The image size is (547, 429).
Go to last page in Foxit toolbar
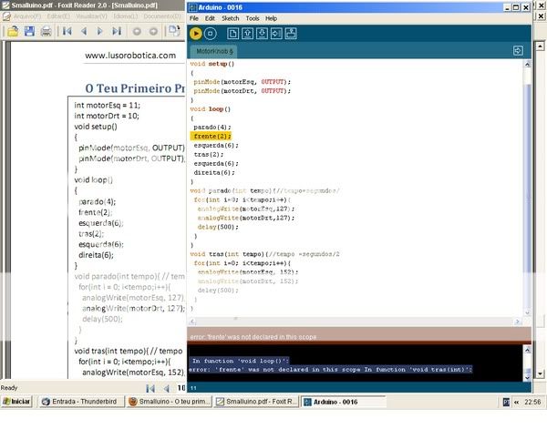pos(117,31)
